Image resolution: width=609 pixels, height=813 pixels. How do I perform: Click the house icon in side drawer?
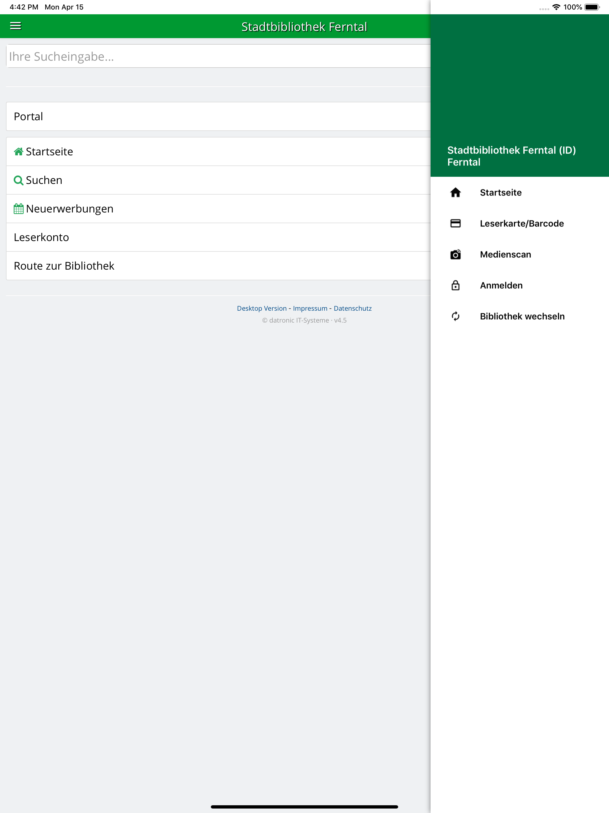click(456, 193)
